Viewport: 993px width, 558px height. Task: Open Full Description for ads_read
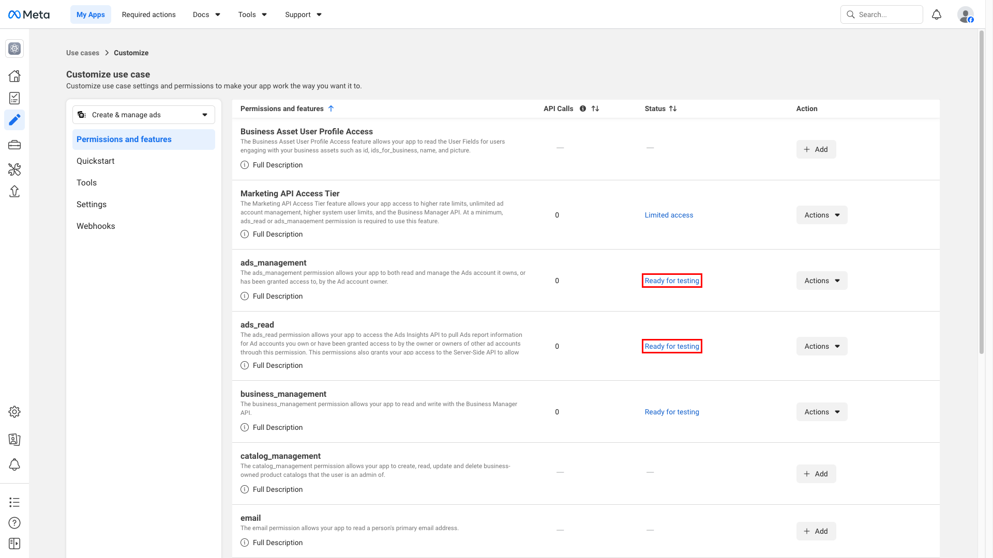278,365
